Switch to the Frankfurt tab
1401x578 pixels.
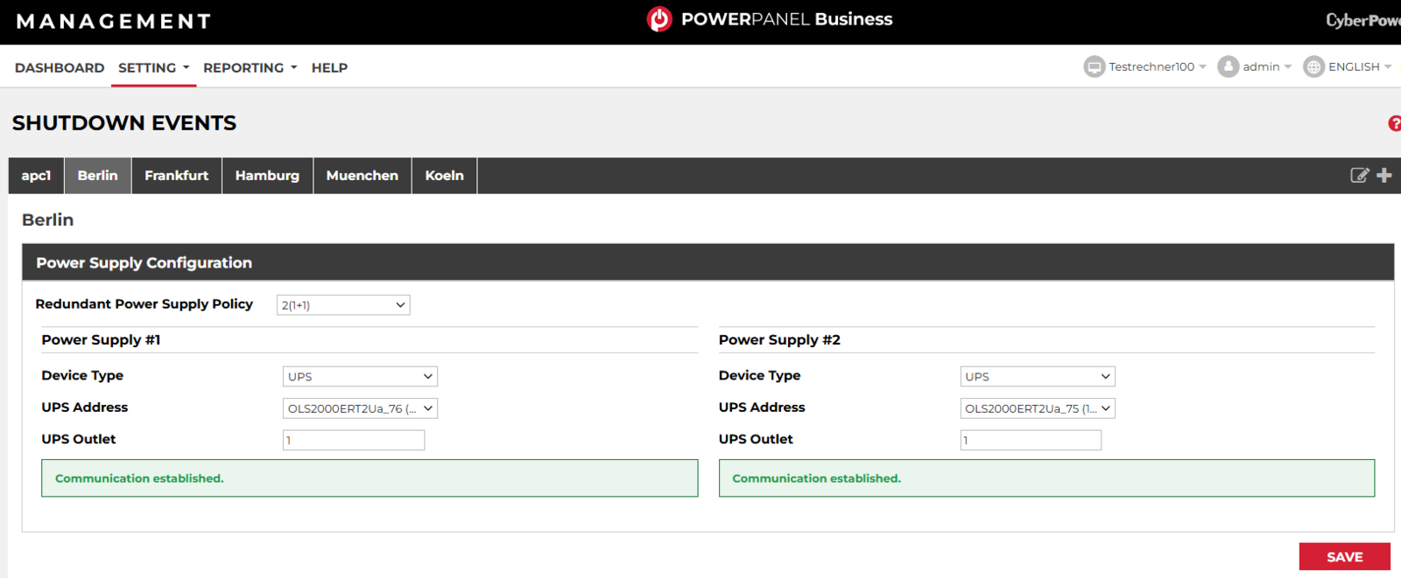coord(176,176)
